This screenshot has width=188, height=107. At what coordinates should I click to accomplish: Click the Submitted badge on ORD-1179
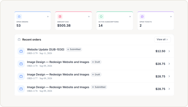click(x=74, y=49)
